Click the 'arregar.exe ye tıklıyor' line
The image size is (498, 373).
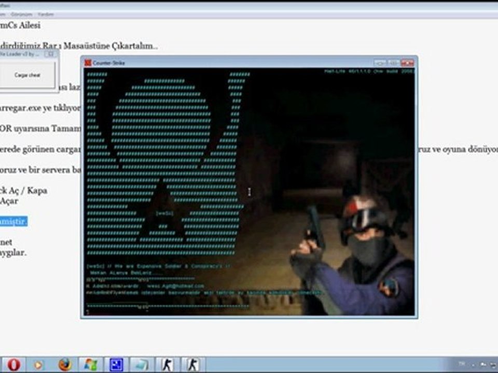pos(40,108)
